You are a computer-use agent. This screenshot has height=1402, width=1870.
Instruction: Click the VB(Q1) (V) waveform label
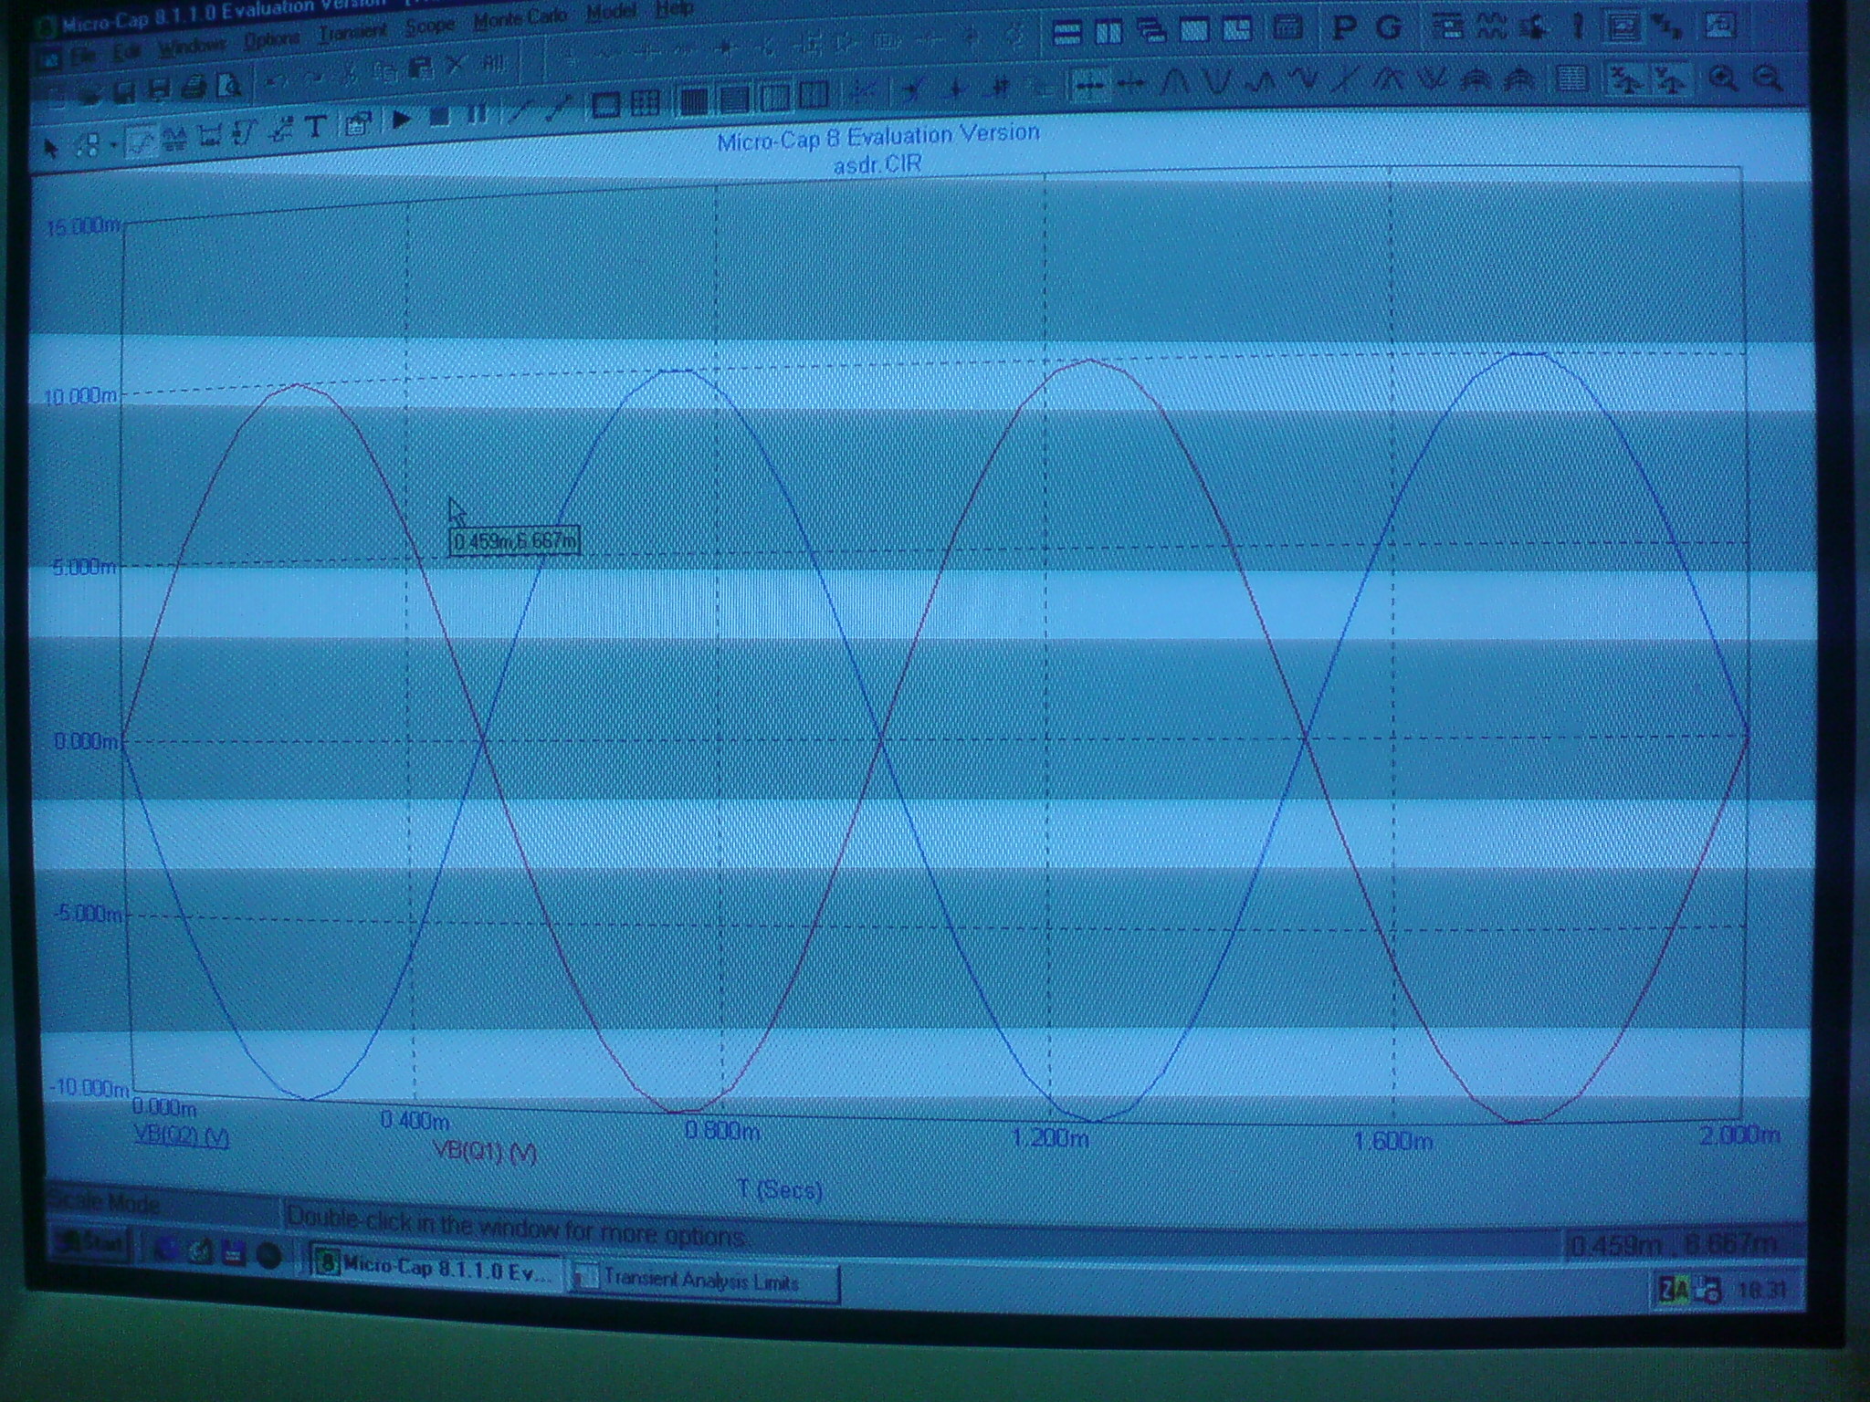coord(486,1154)
